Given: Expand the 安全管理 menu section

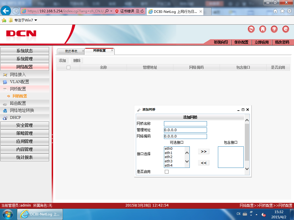Looking at the screenshot, I should [x=25, y=125].
